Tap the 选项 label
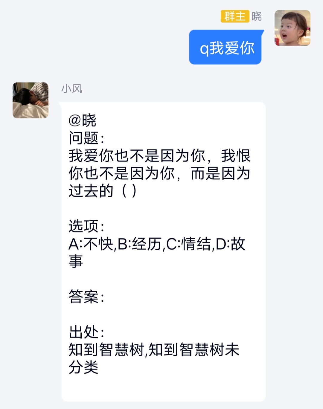The height and width of the screenshot is (409, 323). (86, 226)
